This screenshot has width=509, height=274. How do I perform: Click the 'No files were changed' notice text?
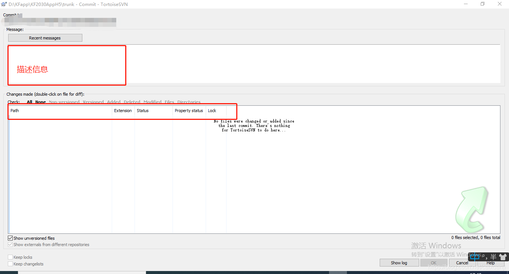pos(254,126)
